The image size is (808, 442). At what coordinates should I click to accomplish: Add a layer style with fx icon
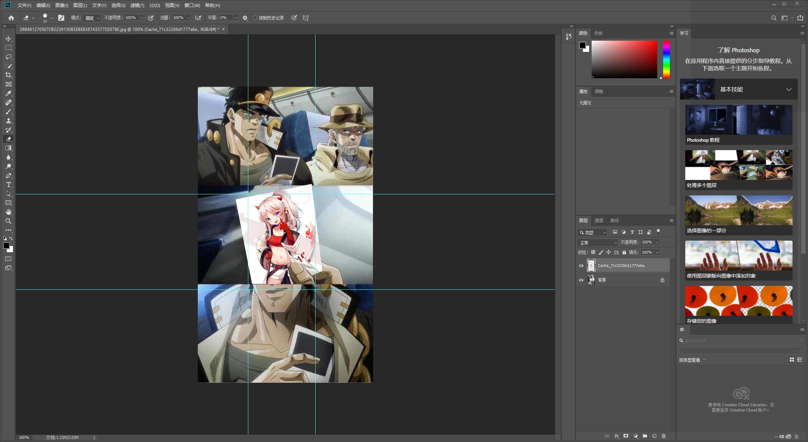coord(617,436)
